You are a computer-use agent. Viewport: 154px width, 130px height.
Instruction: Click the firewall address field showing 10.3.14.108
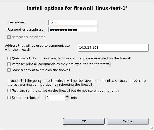point(113,47)
